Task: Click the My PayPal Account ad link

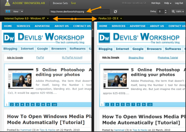Action: pos(72,57)
